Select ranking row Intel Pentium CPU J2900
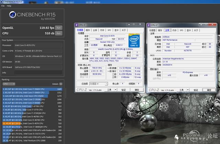The width and height of the screenshot is (220, 144). (32, 141)
